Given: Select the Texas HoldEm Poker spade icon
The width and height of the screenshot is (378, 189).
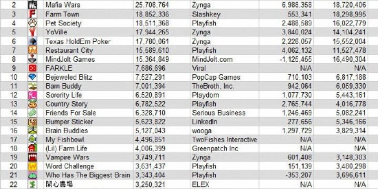Looking at the screenshot, I should coord(32,41).
